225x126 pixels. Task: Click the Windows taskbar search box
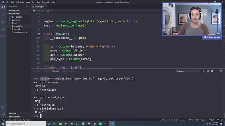point(26,124)
